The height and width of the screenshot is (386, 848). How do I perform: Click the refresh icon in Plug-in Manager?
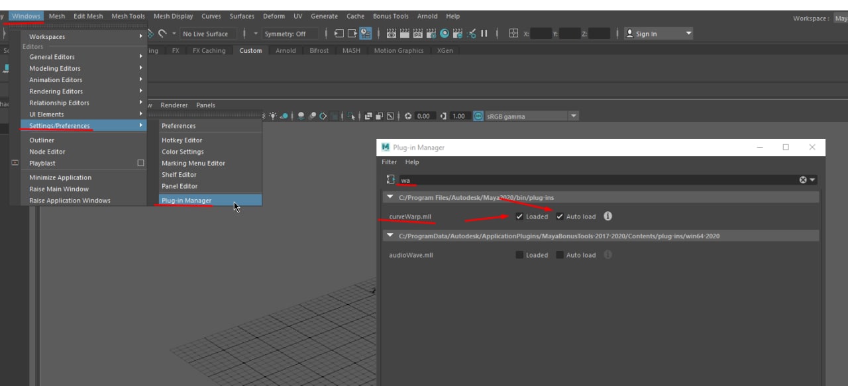pos(391,179)
